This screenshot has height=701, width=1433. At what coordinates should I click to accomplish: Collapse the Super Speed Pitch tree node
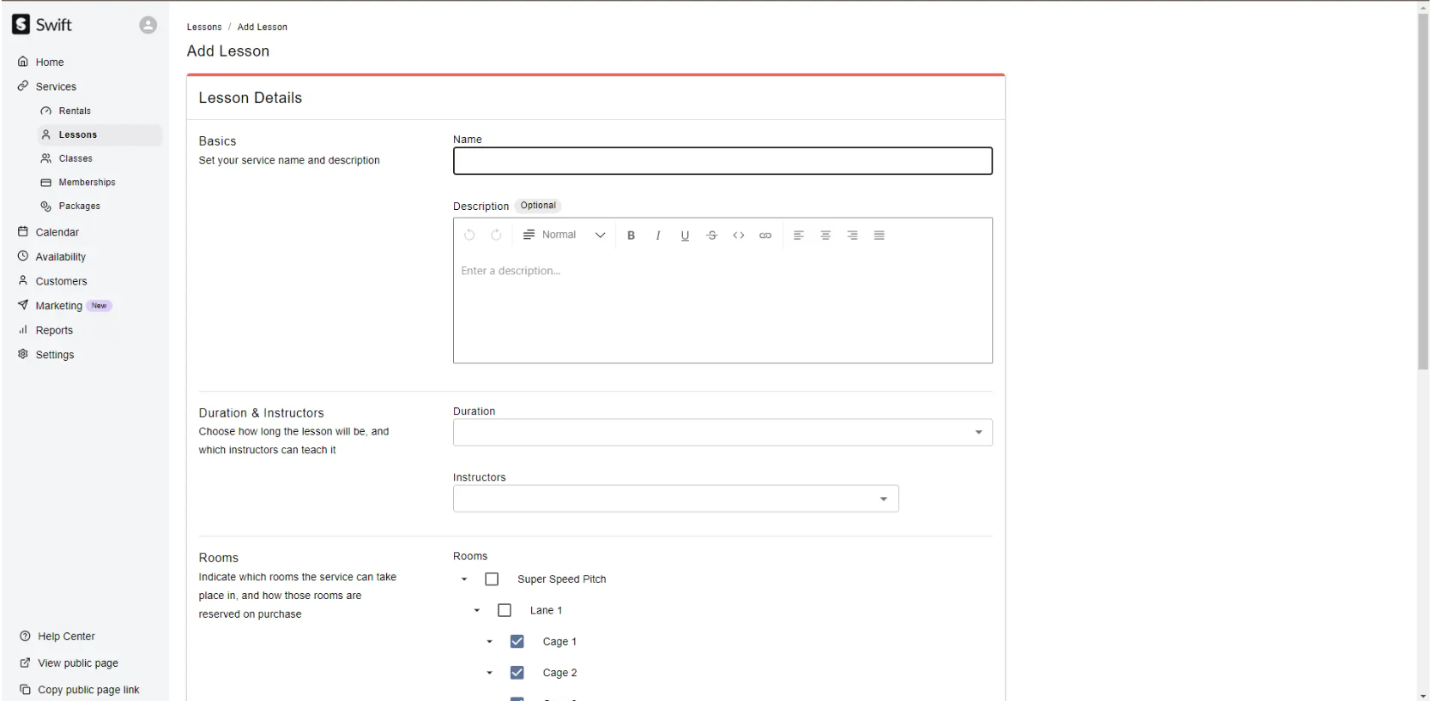464,579
